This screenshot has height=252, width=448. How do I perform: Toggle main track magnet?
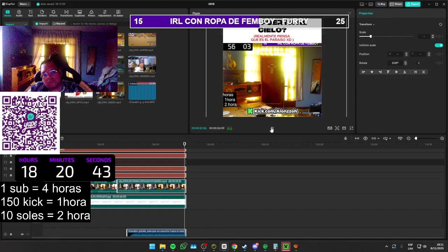pos(357,138)
